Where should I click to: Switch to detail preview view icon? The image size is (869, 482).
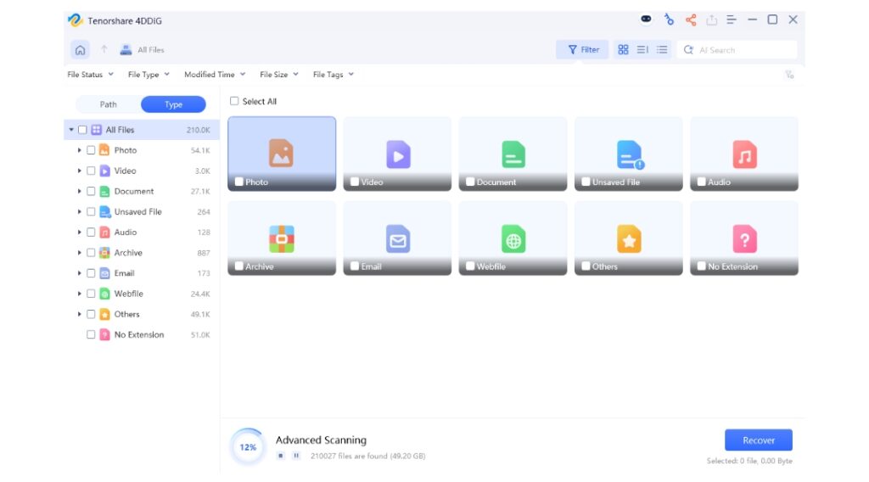pos(642,50)
